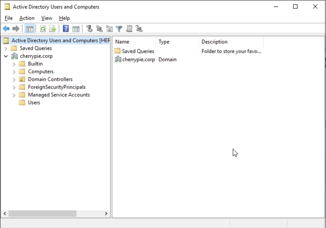Click tree pane scrollbar right arrow

[x=106, y=214]
